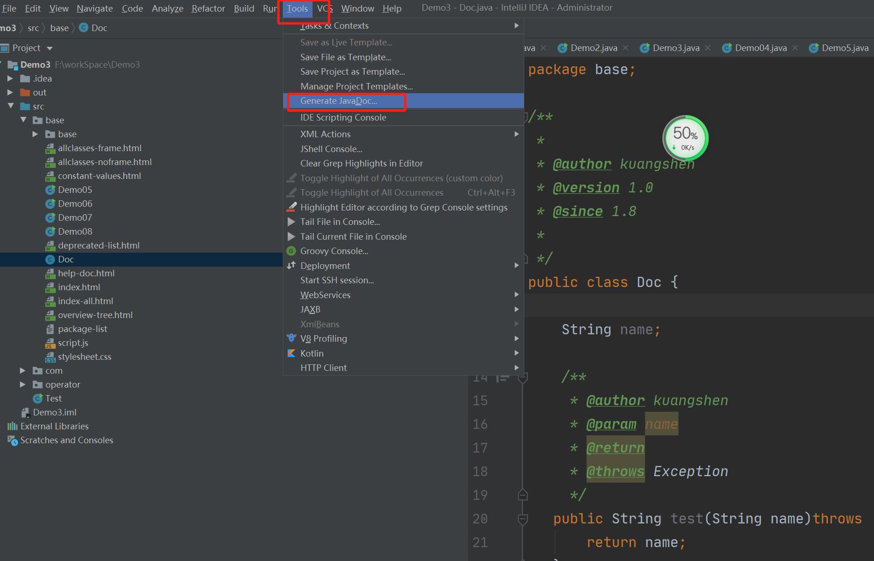Click Groovy Console icon in menu
This screenshot has width=874, height=561.
click(x=291, y=251)
